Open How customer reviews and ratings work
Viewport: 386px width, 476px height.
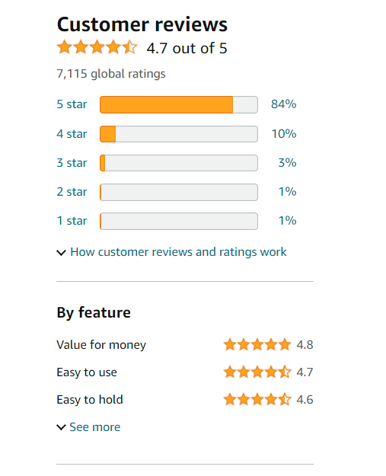[x=178, y=252]
